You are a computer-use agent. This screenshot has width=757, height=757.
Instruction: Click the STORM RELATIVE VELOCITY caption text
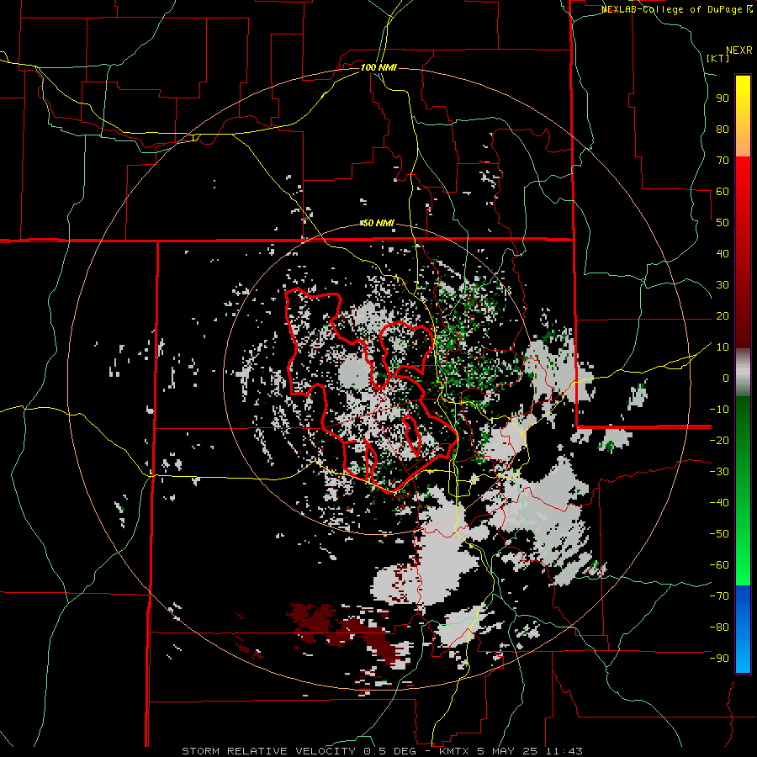pyautogui.click(x=268, y=751)
